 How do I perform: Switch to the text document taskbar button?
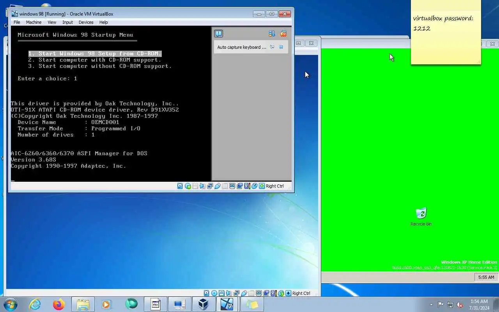pyautogui.click(x=156, y=304)
